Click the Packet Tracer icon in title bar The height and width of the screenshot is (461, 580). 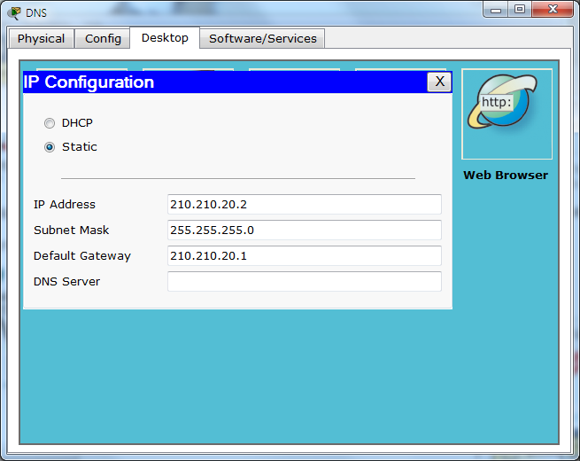tap(14, 12)
